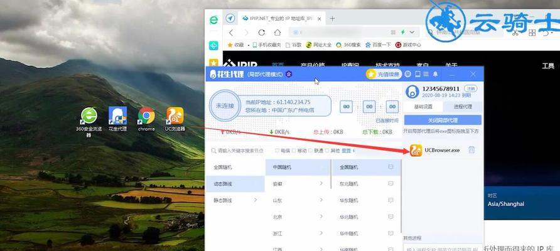This screenshot has height=251, width=560.
Task: Click the green lightning speed-mode icon
Action: tap(403, 32)
